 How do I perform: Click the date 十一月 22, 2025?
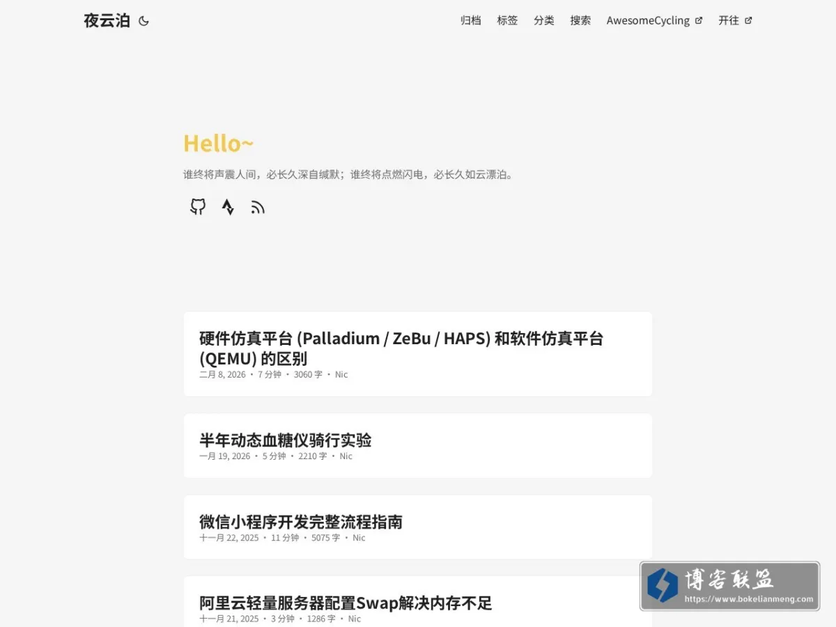point(229,538)
